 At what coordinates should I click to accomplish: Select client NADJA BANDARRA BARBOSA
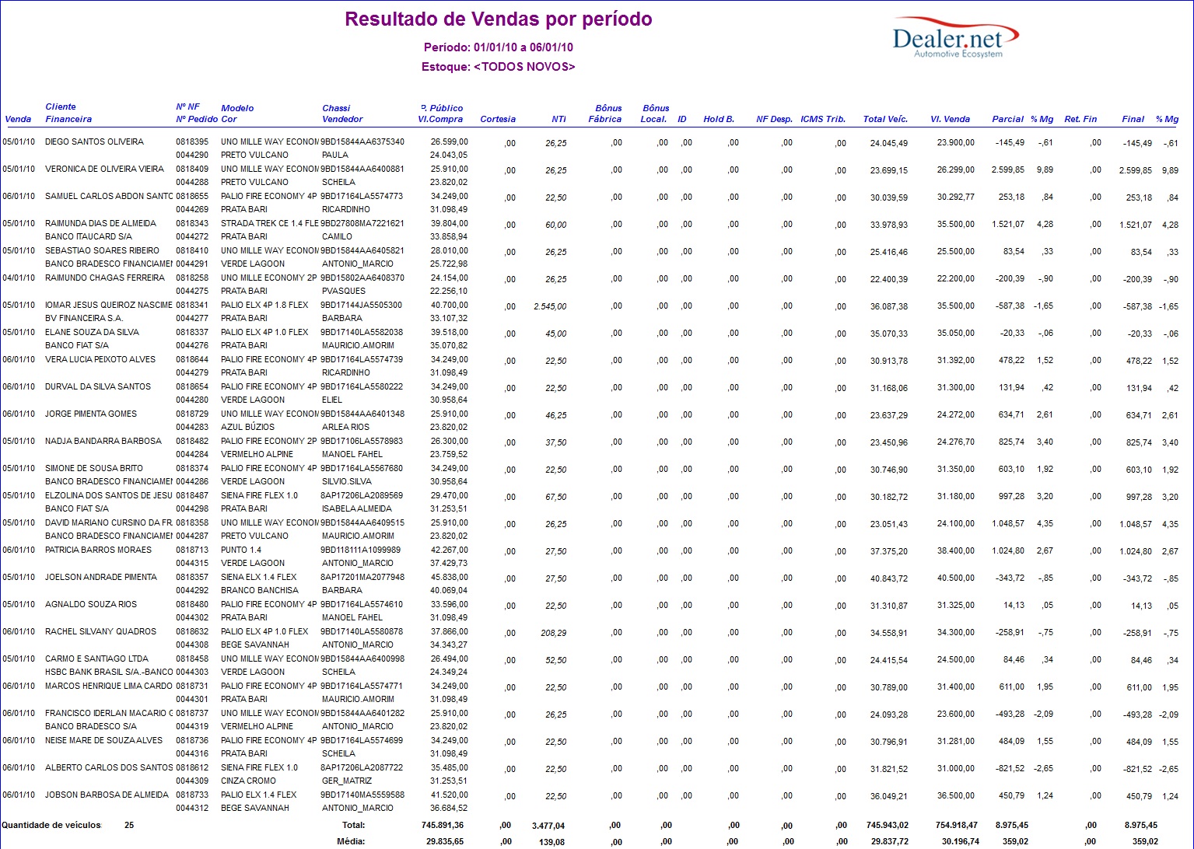click(x=103, y=442)
